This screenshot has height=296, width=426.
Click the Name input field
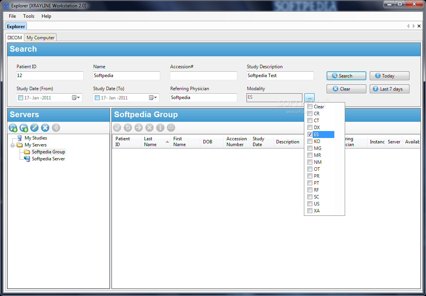(x=127, y=76)
